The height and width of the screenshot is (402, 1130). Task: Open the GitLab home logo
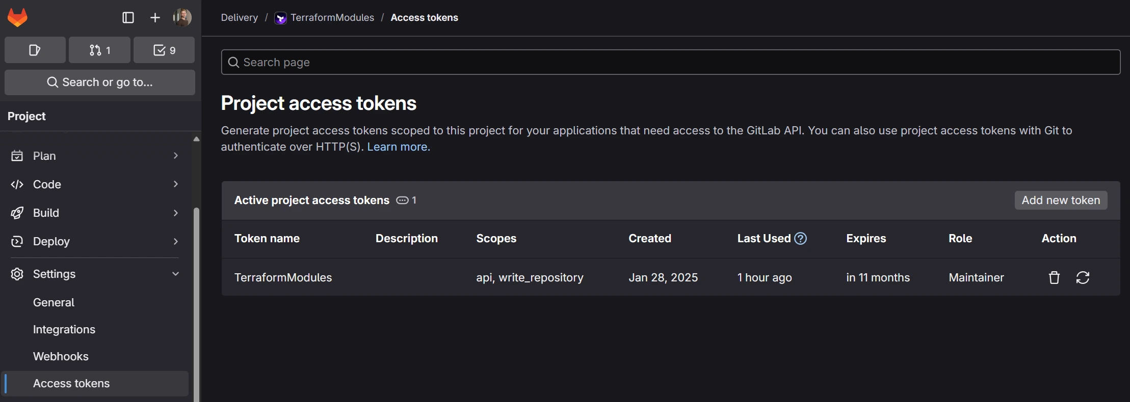[x=17, y=17]
